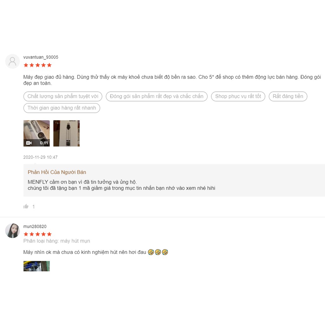
Task: Click the video camera icon on the review clip
Action: (x=29, y=143)
